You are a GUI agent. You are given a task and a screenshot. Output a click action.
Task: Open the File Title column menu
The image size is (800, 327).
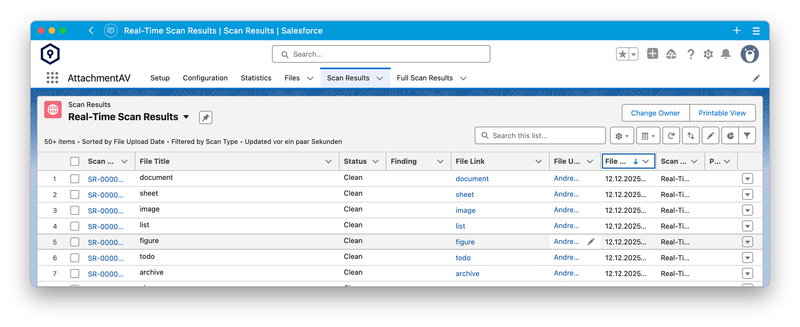pos(328,162)
